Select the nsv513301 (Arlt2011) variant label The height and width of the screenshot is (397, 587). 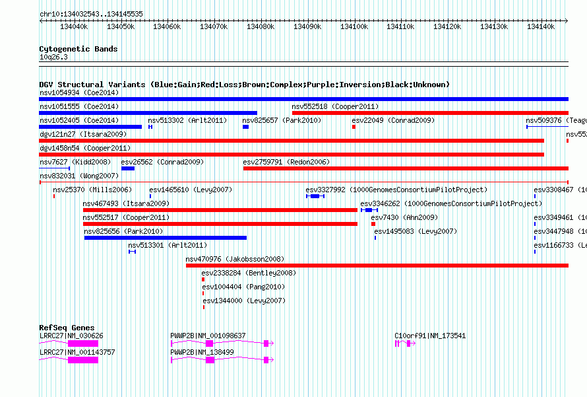pyautogui.click(x=168, y=245)
